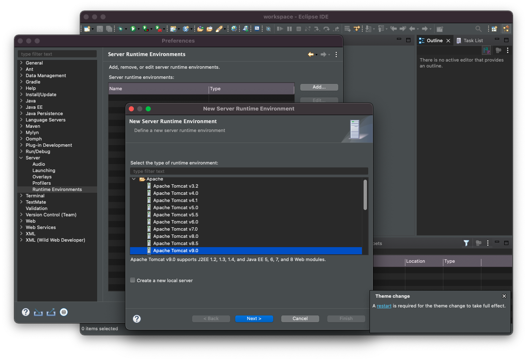Expand the General node in Preferences tree

[x=22, y=63]
